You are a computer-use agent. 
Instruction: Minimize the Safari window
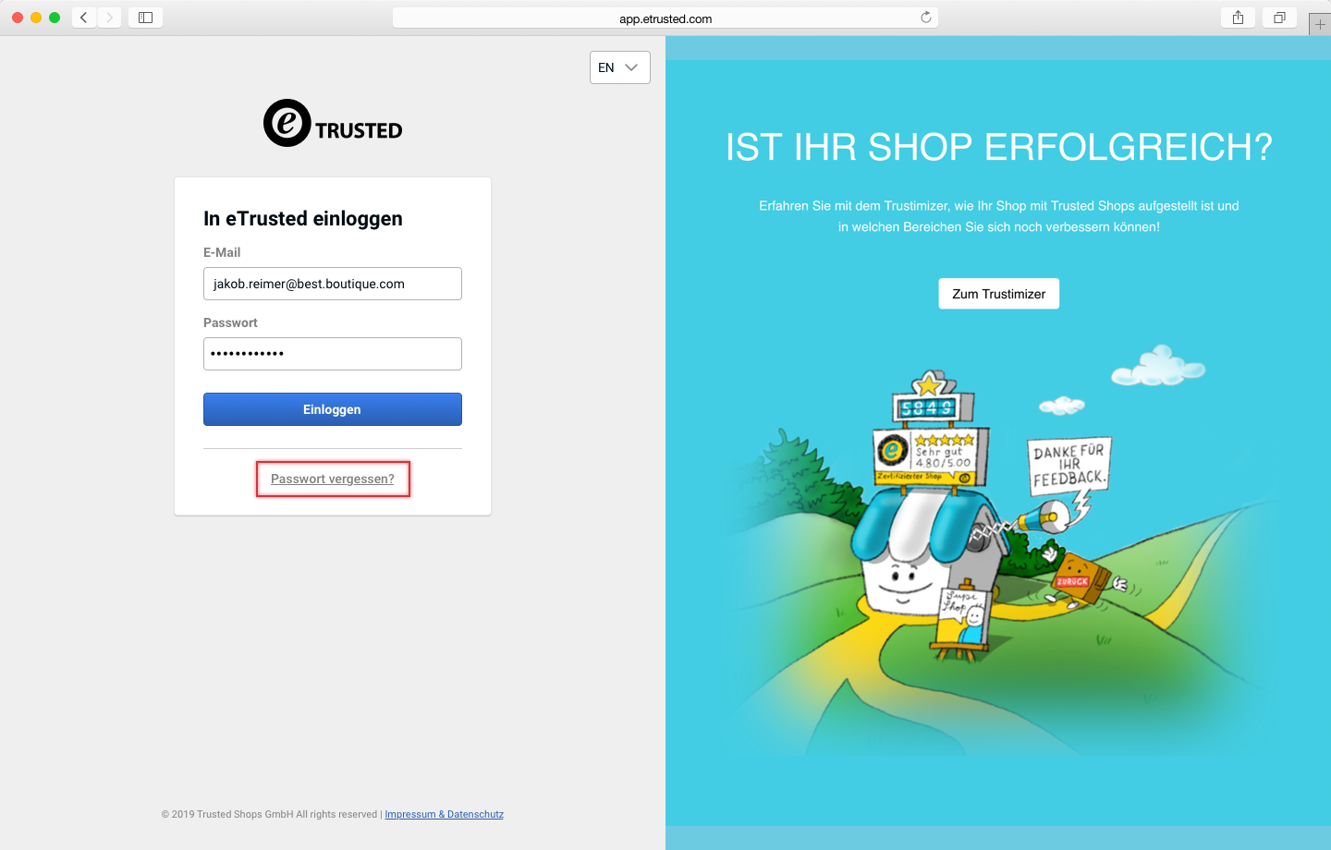click(36, 18)
